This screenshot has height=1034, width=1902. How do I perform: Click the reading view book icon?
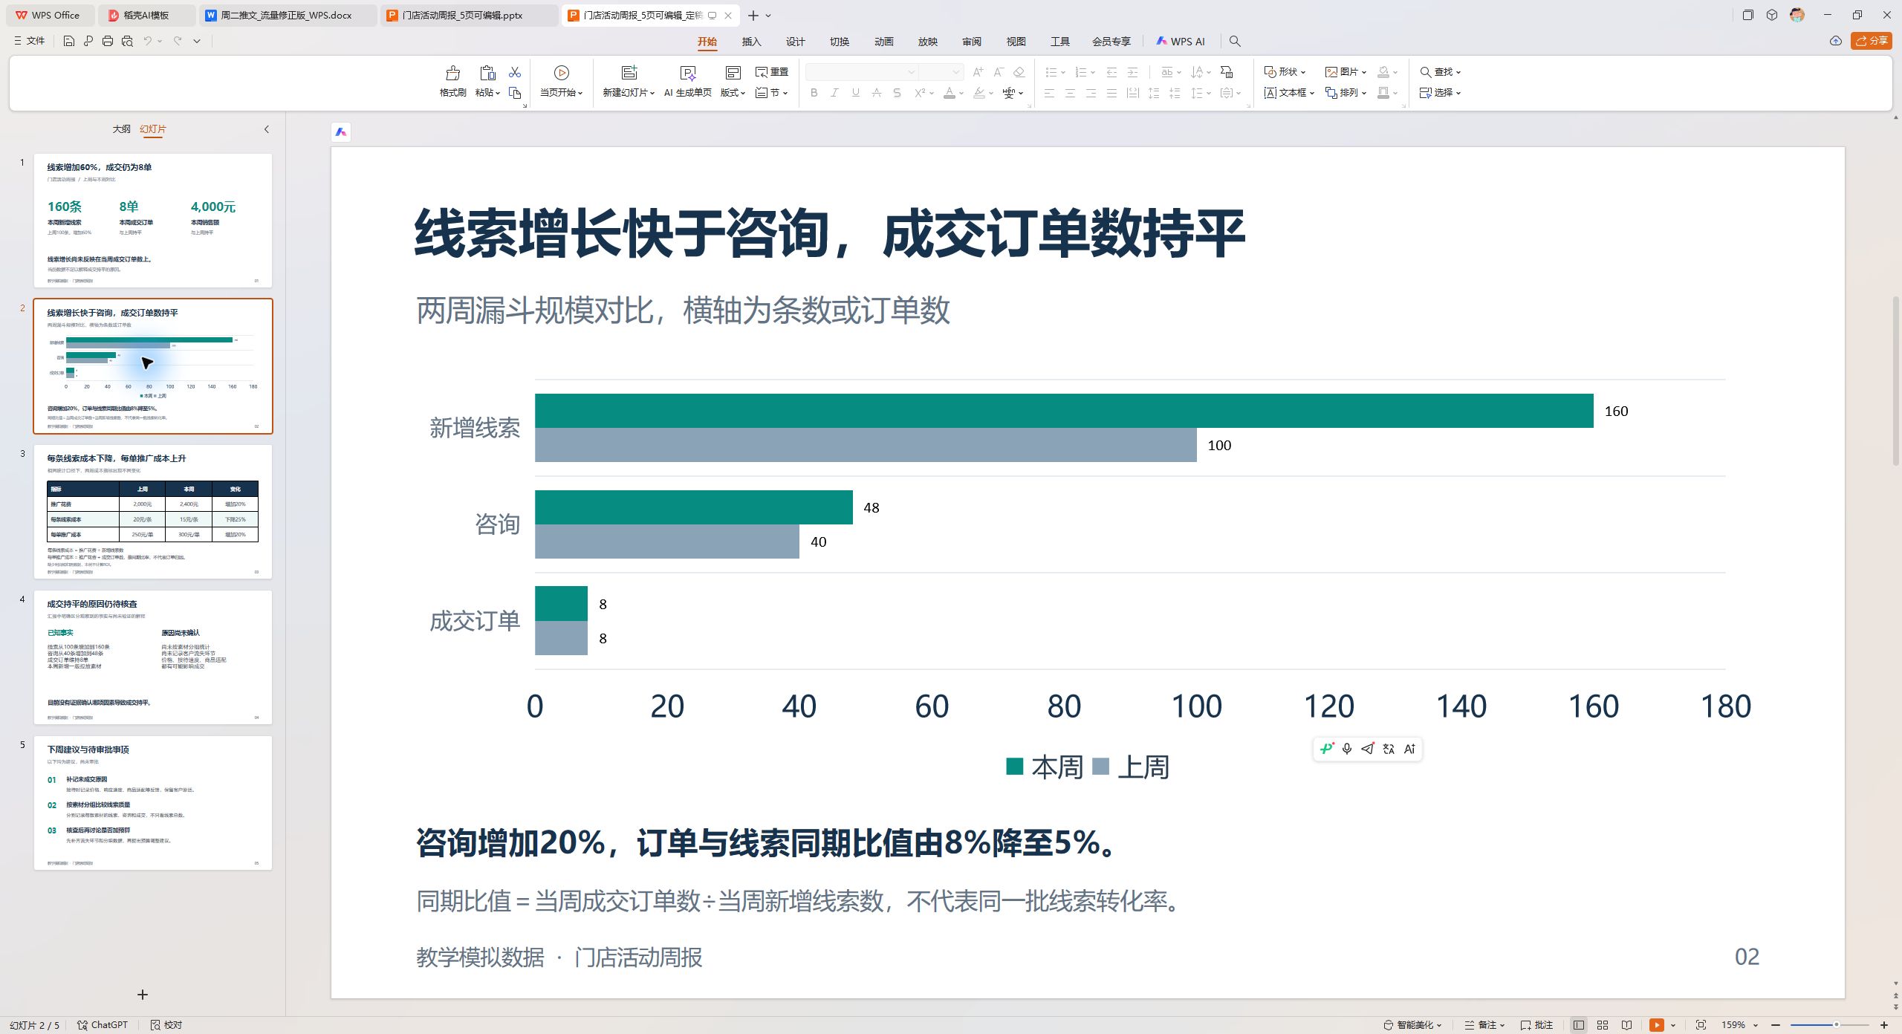pyautogui.click(x=1627, y=1025)
